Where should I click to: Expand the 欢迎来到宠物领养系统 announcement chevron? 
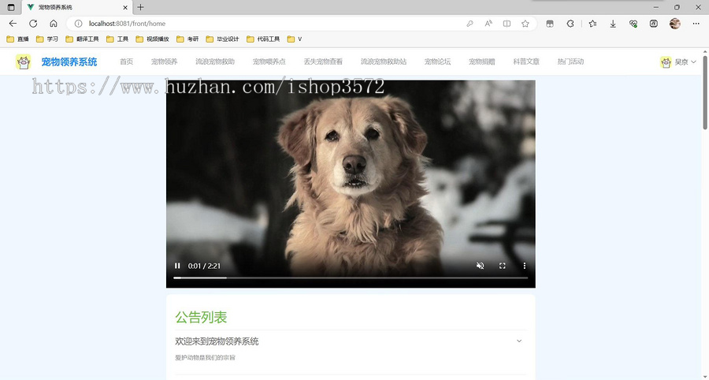[519, 341]
